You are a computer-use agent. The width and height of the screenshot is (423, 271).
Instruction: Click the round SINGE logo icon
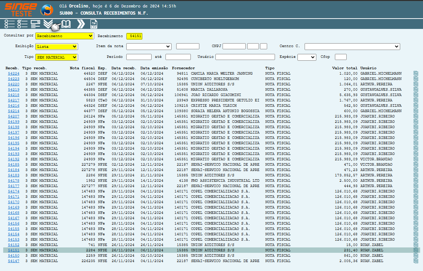point(47,10)
